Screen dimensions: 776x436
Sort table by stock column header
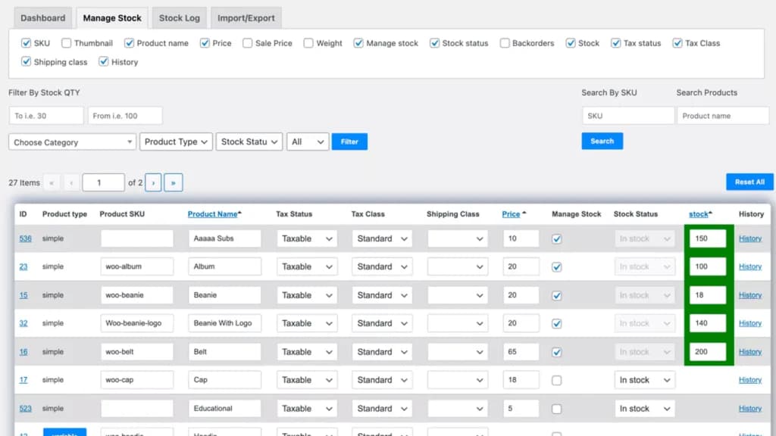(698, 214)
